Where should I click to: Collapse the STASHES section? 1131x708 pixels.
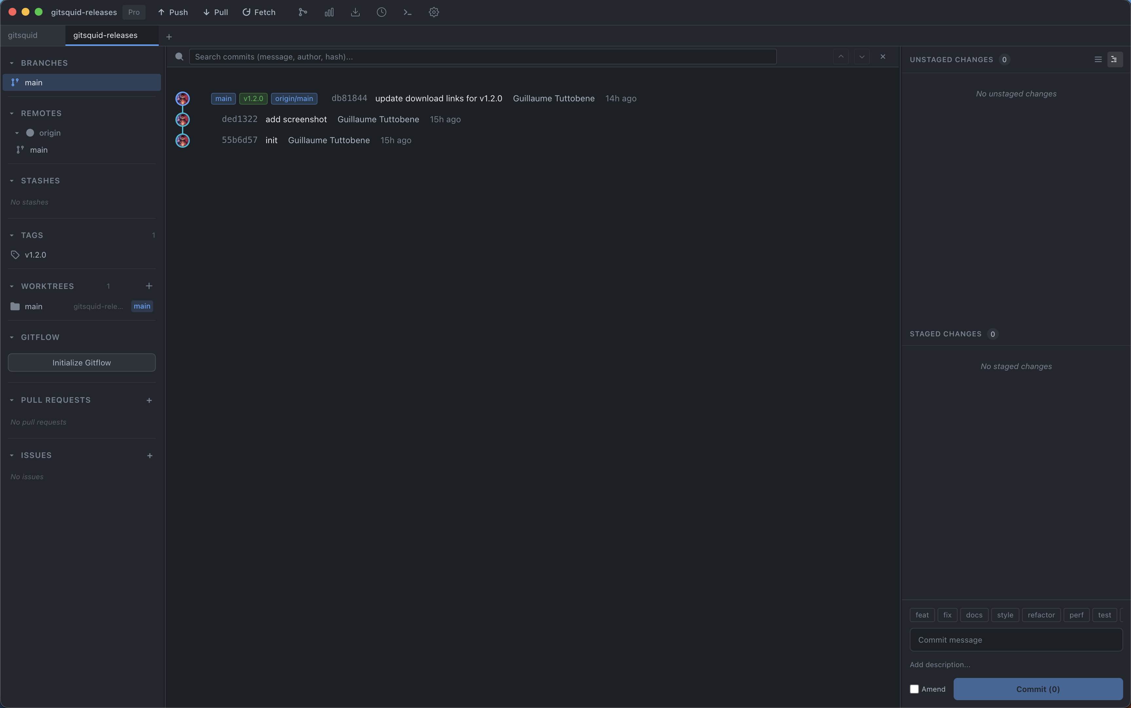tap(11, 180)
